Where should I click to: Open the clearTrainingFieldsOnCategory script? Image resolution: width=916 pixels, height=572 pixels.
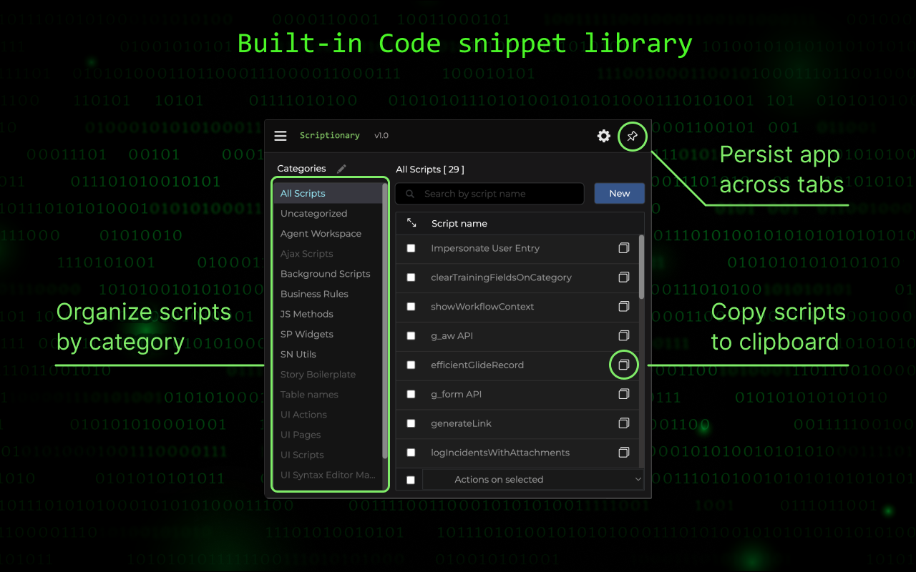pos(501,277)
